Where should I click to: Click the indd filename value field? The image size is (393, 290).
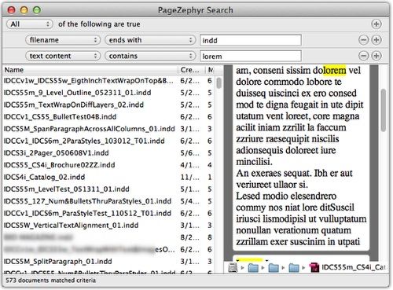pyautogui.click(x=251, y=40)
